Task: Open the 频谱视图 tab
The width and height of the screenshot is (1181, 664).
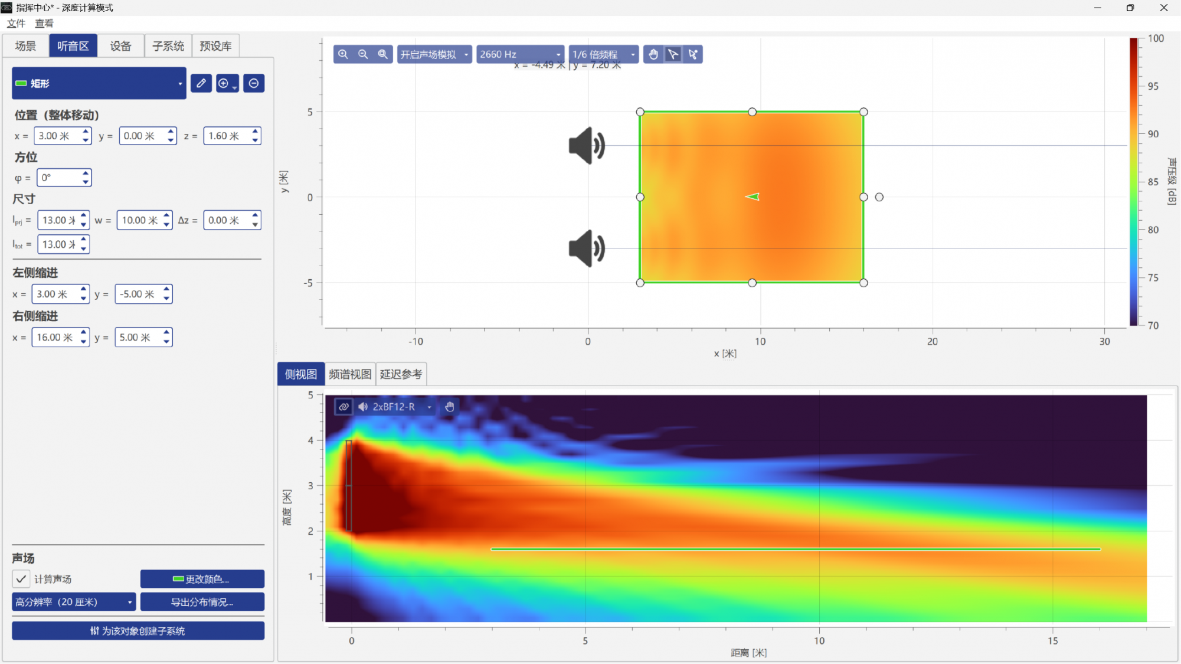Action: tap(350, 374)
